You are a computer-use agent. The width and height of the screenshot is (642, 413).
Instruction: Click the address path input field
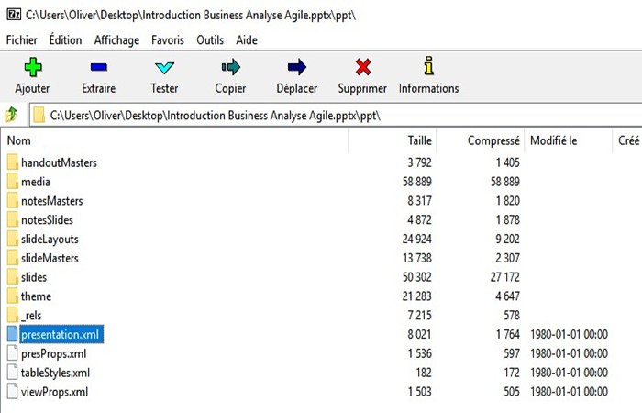[x=335, y=116]
